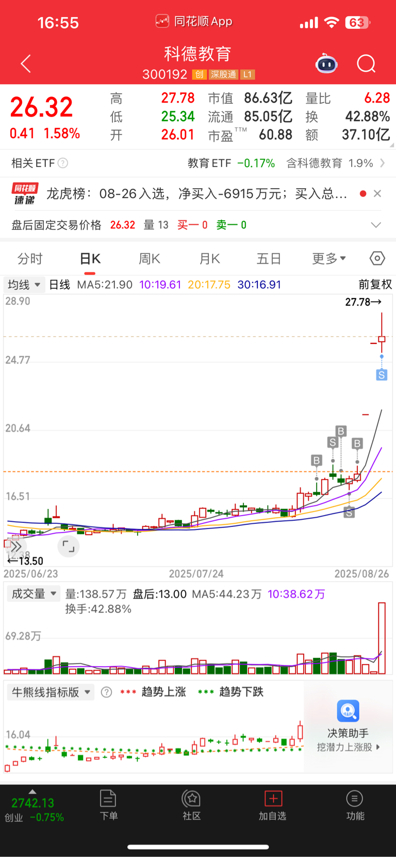Open the 同花顺速递 news logo
The width and height of the screenshot is (396, 857).
pyautogui.click(x=25, y=194)
